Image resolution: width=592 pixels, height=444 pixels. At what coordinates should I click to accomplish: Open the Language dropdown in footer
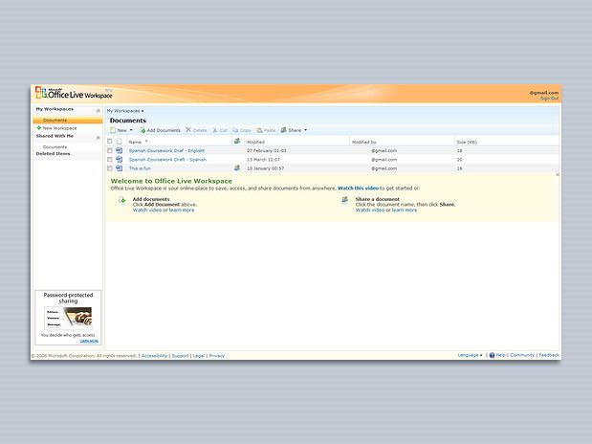coord(470,355)
